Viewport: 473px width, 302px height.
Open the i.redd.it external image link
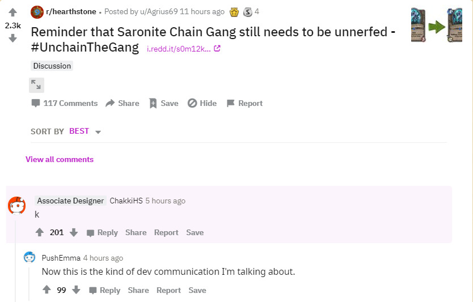[183, 49]
